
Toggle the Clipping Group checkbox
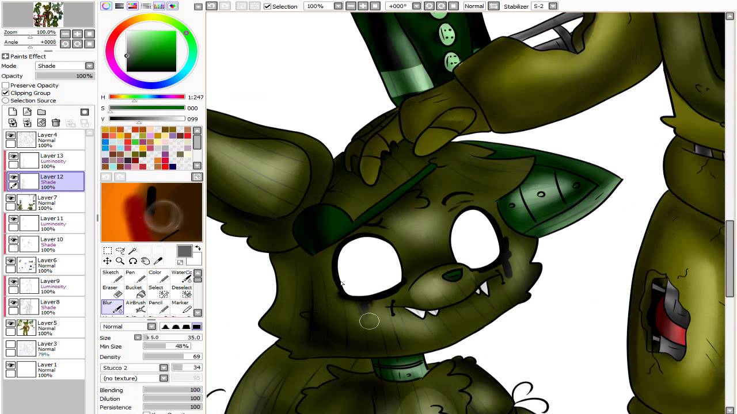tap(6, 93)
